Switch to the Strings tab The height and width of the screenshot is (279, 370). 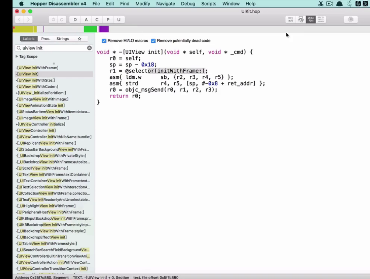(63, 39)
